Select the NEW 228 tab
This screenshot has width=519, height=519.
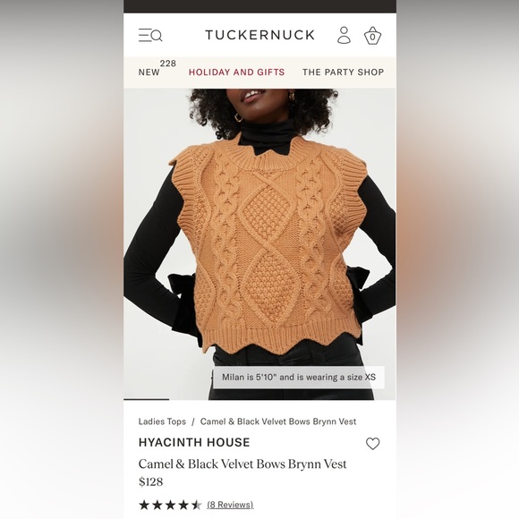click(157, 69)
